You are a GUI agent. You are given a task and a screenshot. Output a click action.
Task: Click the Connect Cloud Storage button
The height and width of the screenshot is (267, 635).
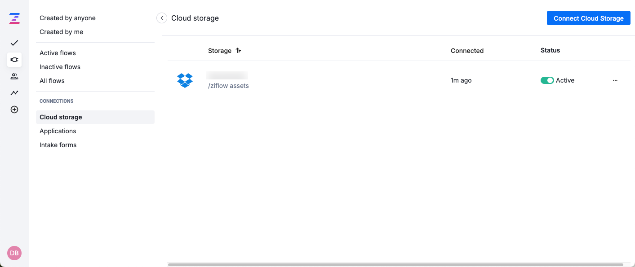pyautogui.click(x=588, y=18)
